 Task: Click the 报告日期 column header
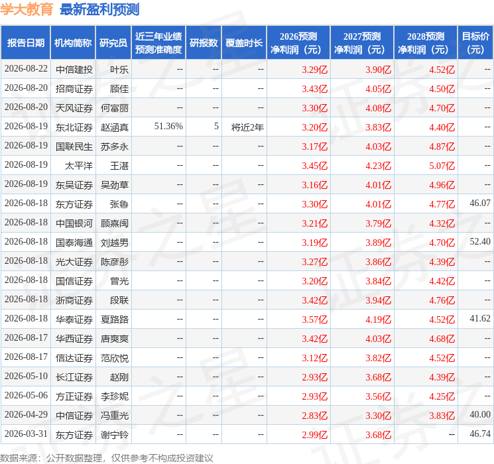(25, 43)
